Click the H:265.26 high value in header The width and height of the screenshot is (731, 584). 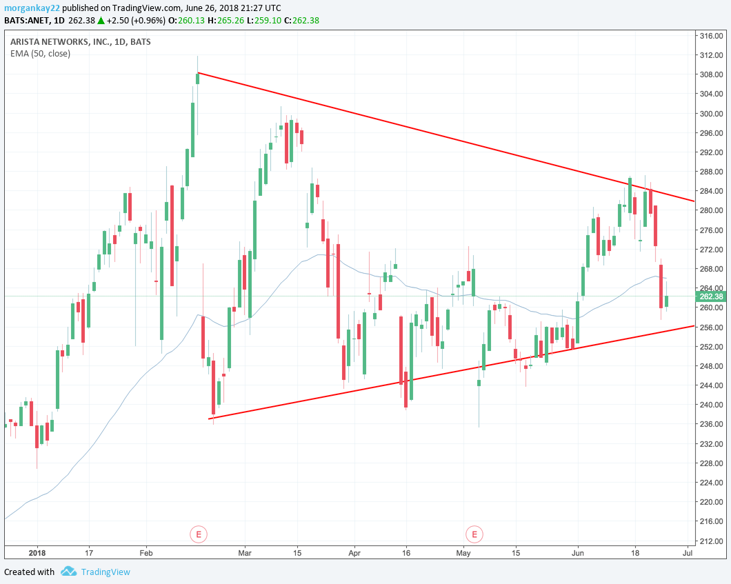pyautogui.click(x=226, y=21)
